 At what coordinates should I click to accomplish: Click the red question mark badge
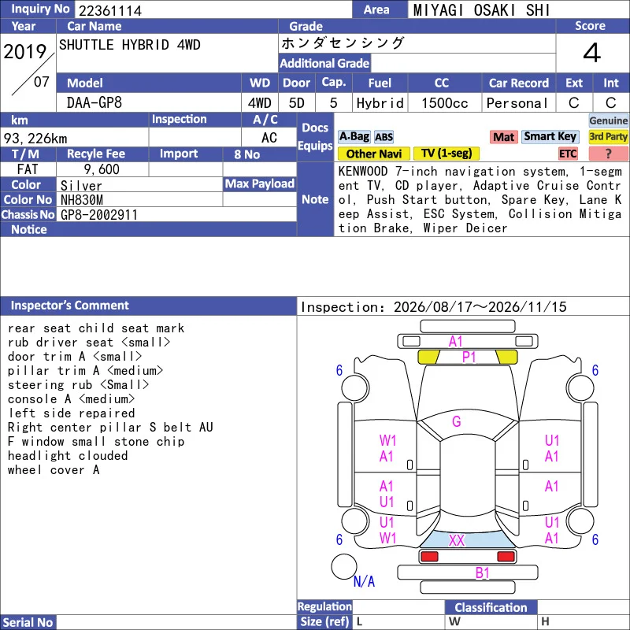(x=608, y=154)
